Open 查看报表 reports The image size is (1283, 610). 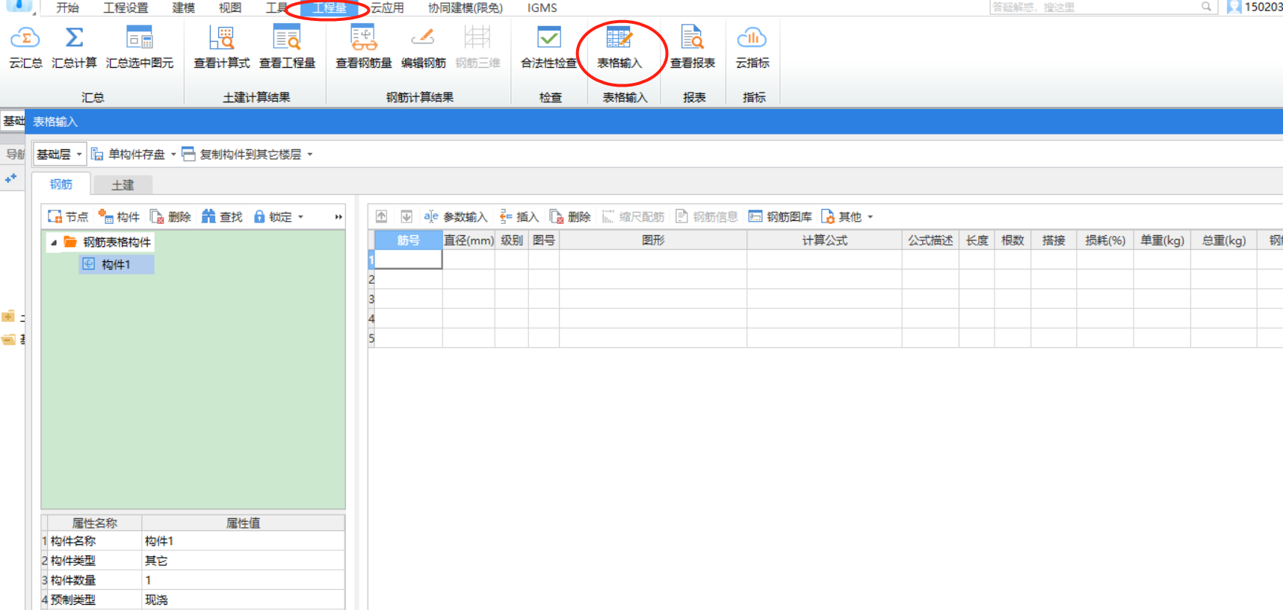pos(693,47)
